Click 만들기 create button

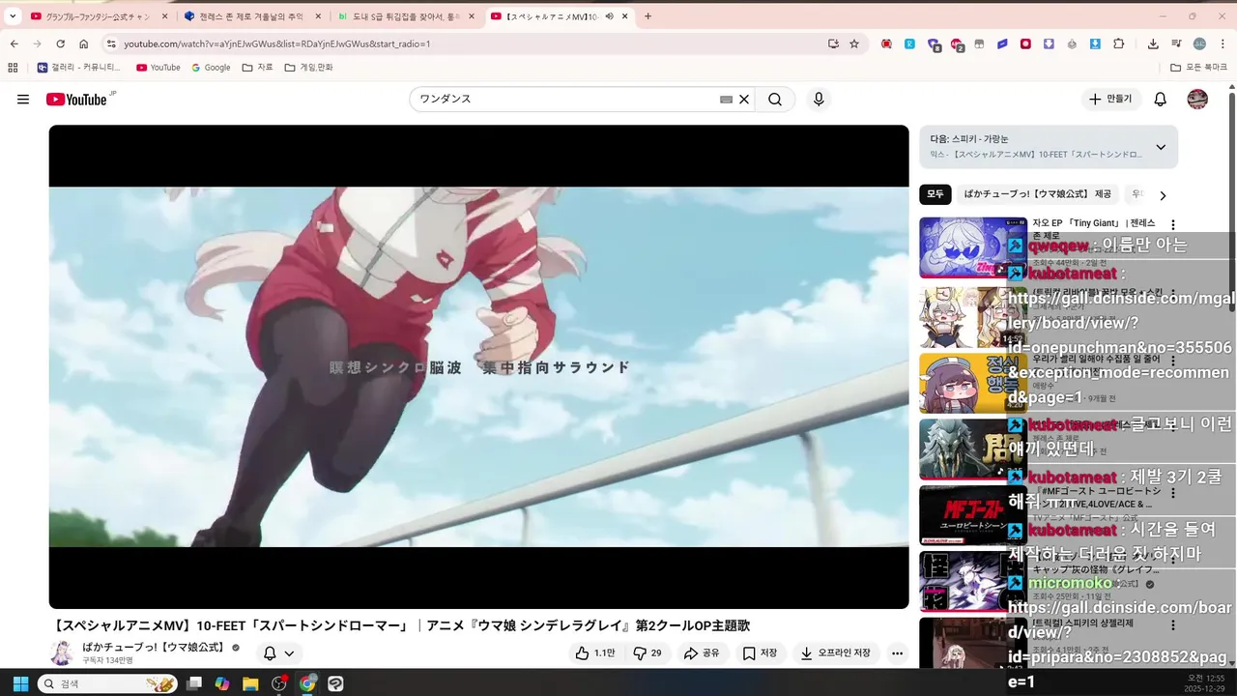(x=1111, y=99)
